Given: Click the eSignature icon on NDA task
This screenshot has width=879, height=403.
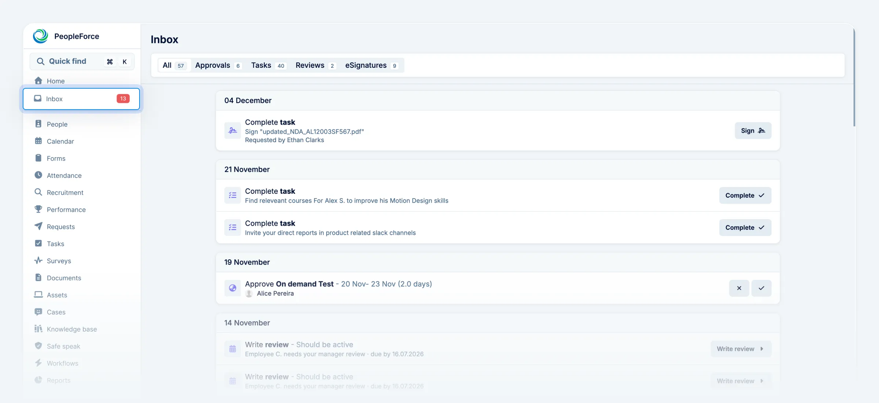Looking at the screenshot, I should click(233, 131).
